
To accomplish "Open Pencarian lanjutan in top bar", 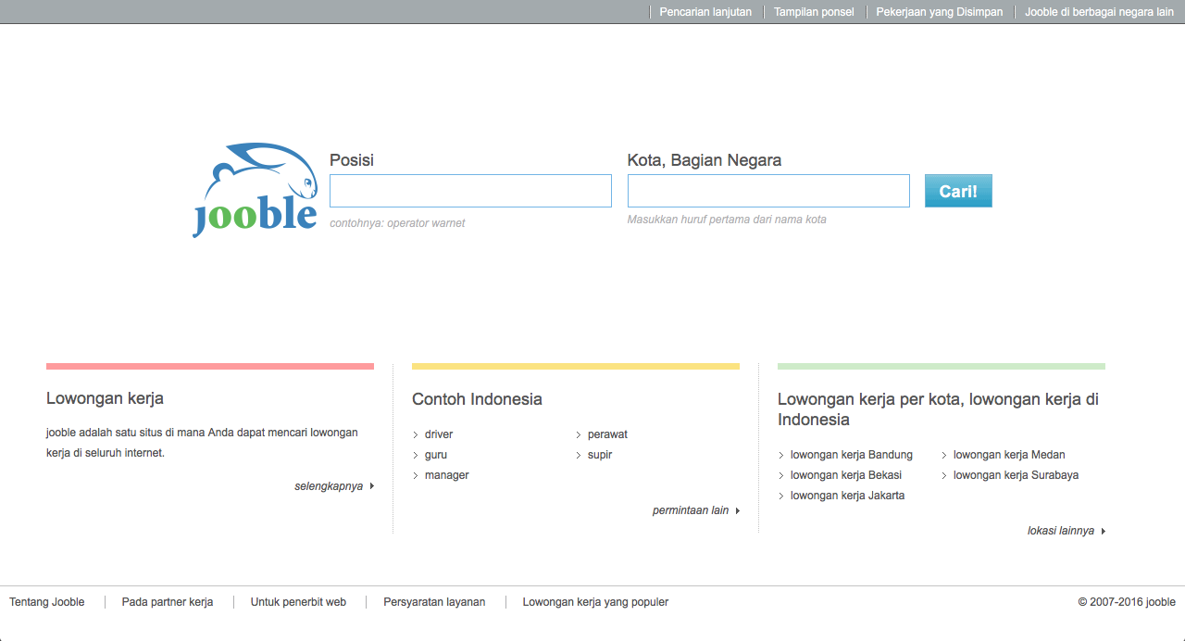I will (705, 12).
